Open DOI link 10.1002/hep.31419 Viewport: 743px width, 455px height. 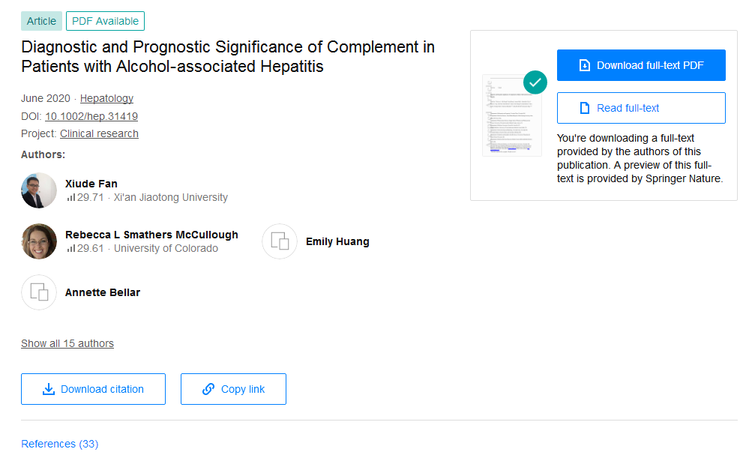click(x=91, y=116)
